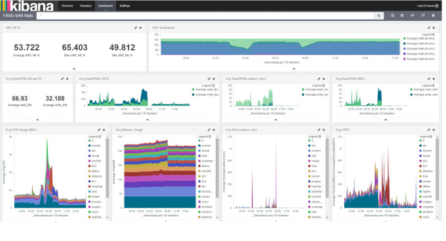Collapse the ARC Hit % panel spy chevron
The height and width of the screenshot is (241, 446).
[74, 69]
